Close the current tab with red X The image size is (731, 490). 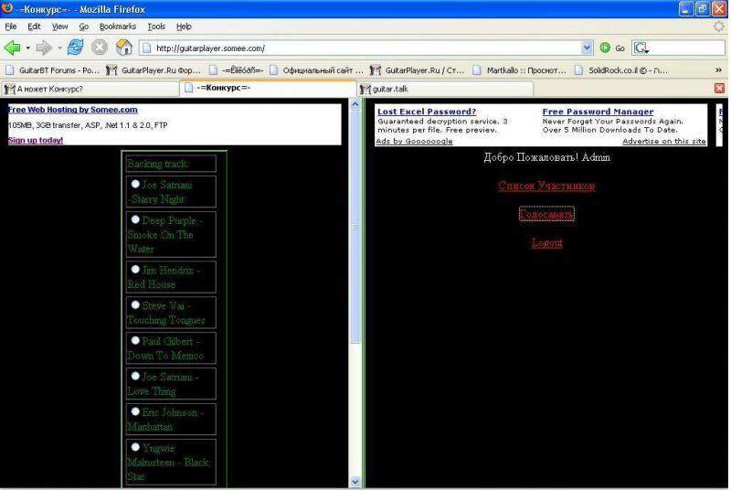719,89
